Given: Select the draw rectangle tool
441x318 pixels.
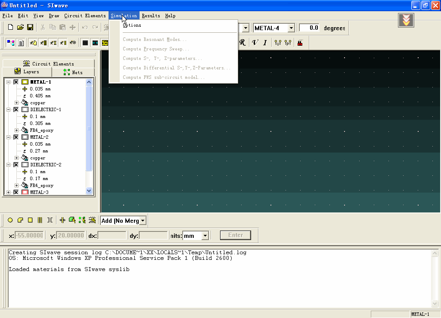Looking at the screenshot, I should (30, 220).
